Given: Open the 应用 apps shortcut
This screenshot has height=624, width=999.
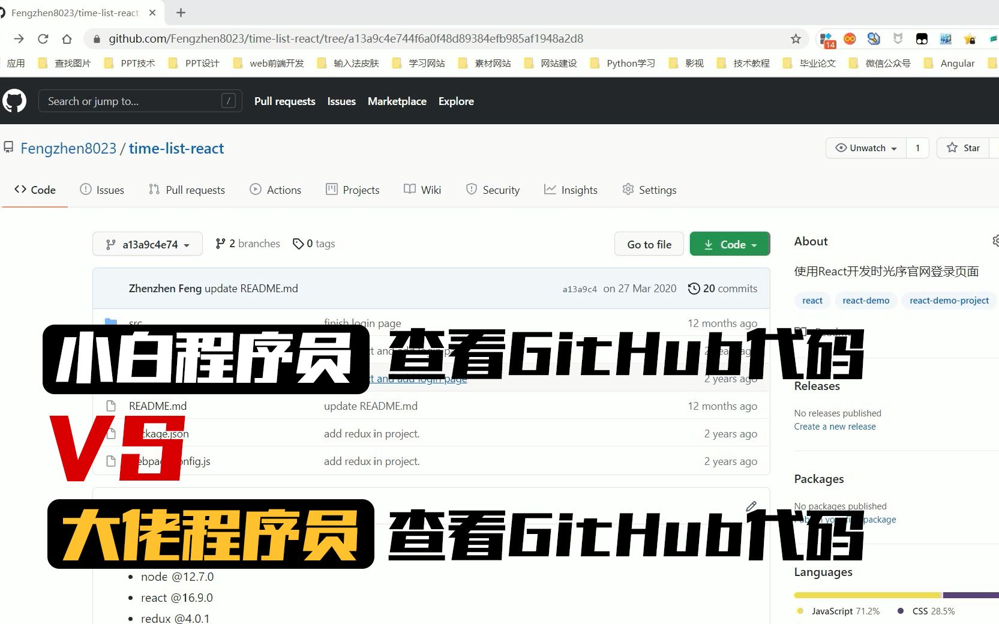Looking at the screenshot, I should coord(16,63).
